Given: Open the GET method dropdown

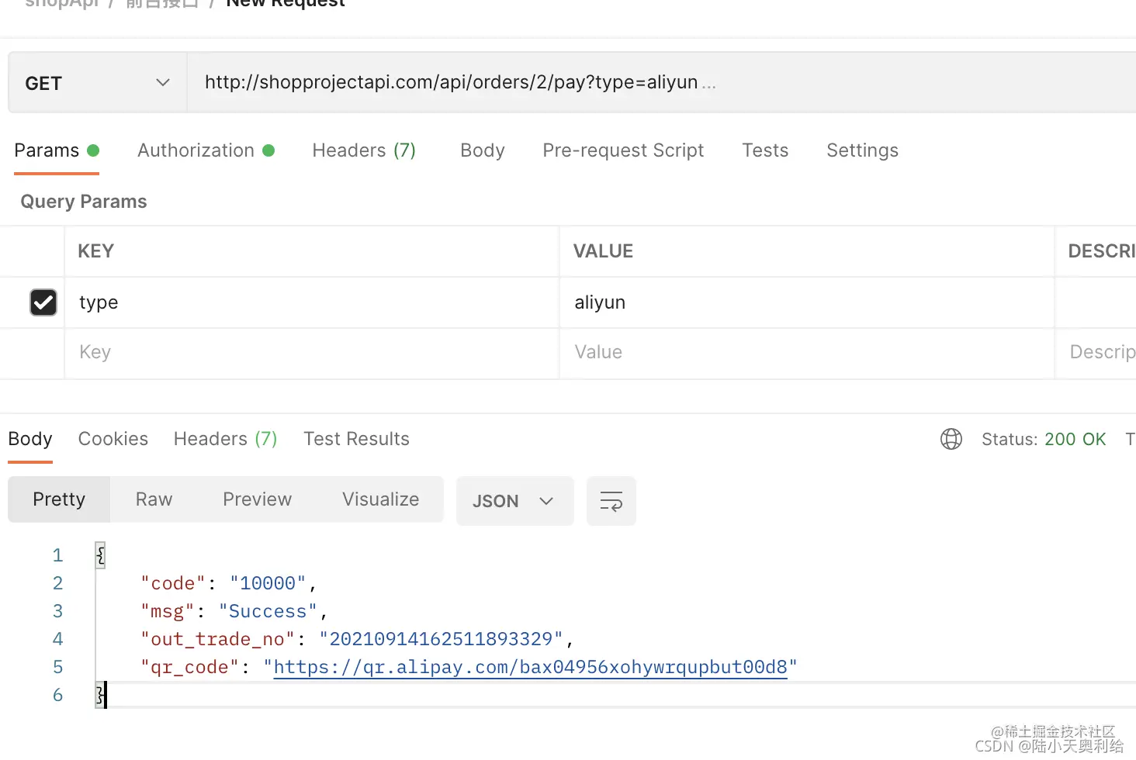Looking at the screenshot, I should 97,83.
